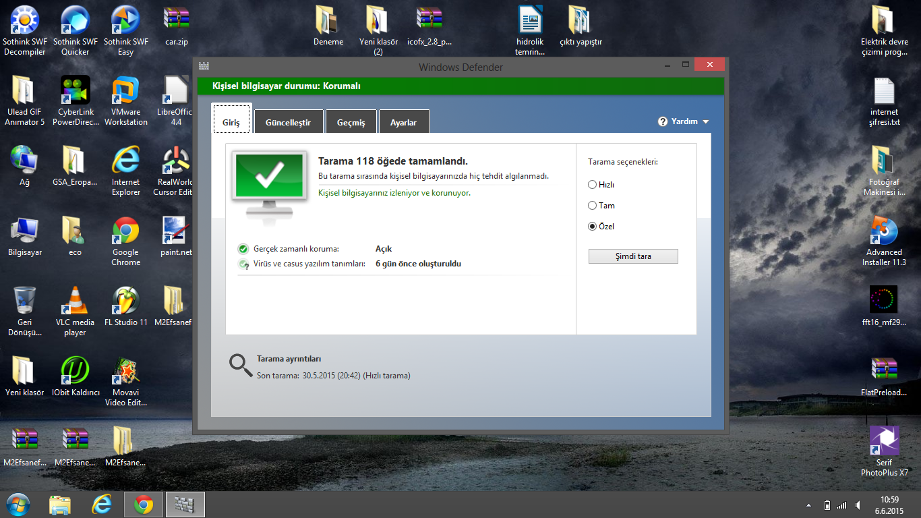The image size is (921, 518).
Task: Open the Geçmiş tab
Action: point(351,121)
